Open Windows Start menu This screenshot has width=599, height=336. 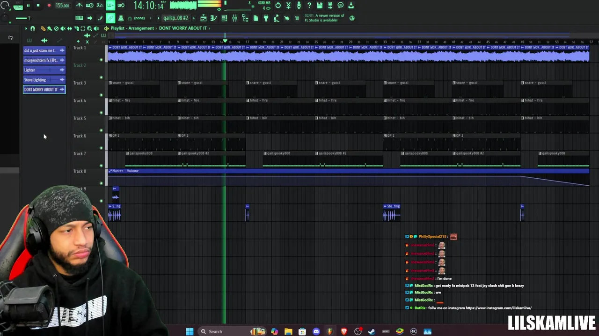coord(190,331)
